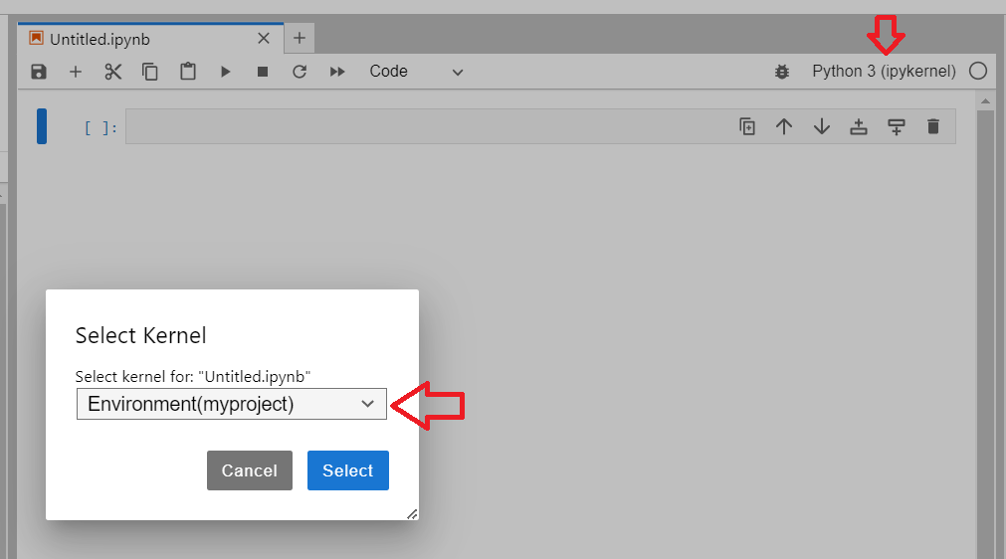
Task: Restart the kernel
Action: click(300, 72)
